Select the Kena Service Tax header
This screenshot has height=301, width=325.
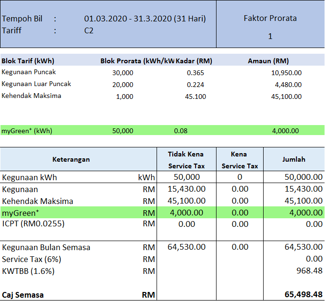pos(240,160)
